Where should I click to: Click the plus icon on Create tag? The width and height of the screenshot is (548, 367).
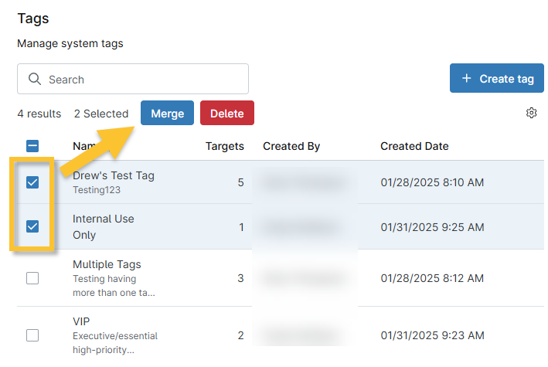466,79
